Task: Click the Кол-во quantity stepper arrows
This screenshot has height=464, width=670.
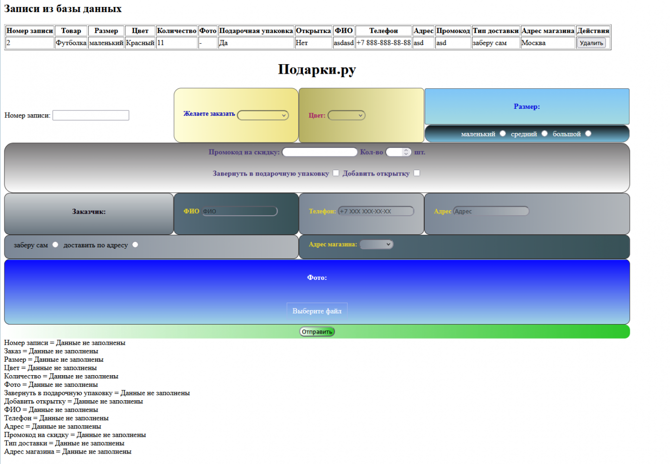Action: tap(406, 152)
